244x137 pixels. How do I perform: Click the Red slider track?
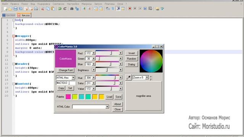[107, 53]
